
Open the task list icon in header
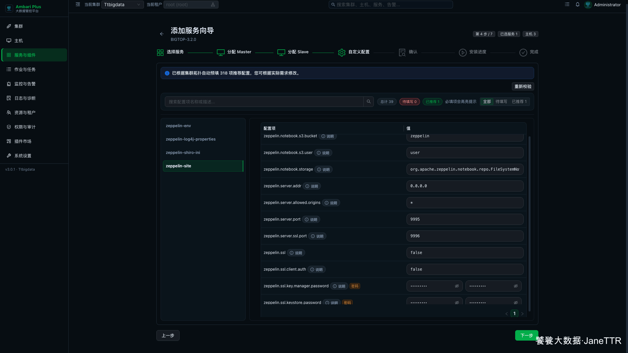click(567, 5)
